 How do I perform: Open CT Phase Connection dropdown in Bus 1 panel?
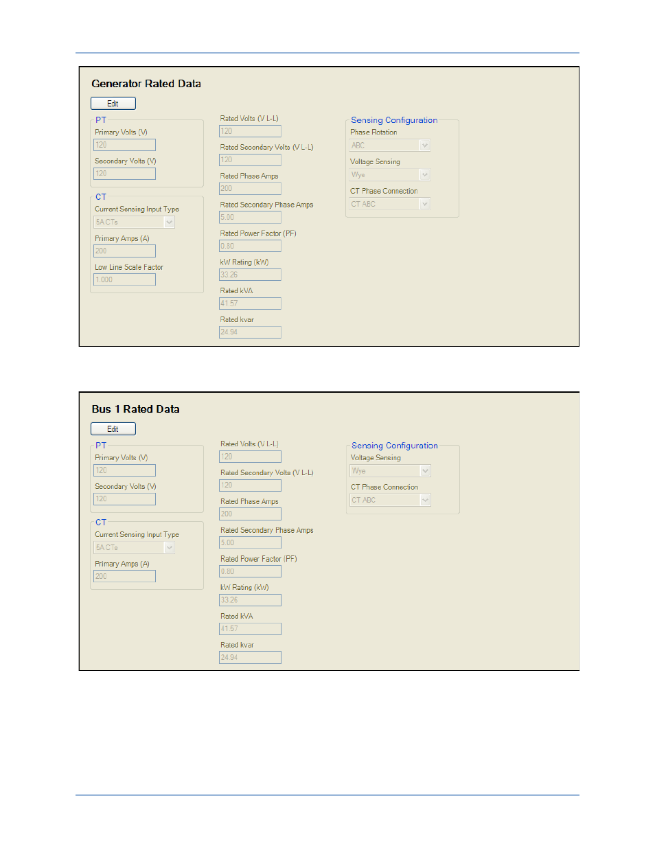[x=391, y=501]
